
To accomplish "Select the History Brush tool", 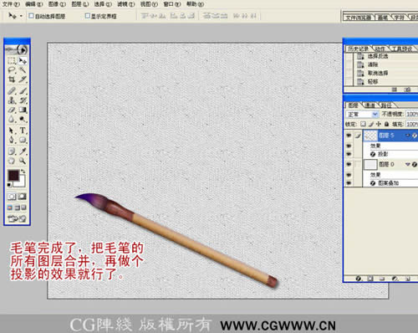I will tap(23, 100).
